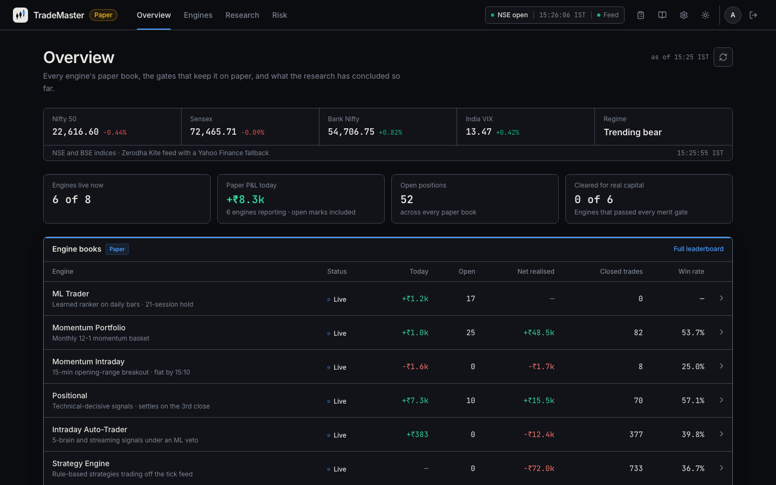Click Intraday Auto-Trader closed trades 377
The width and height of the screenshot is (776, 485).
coord(636,434)
